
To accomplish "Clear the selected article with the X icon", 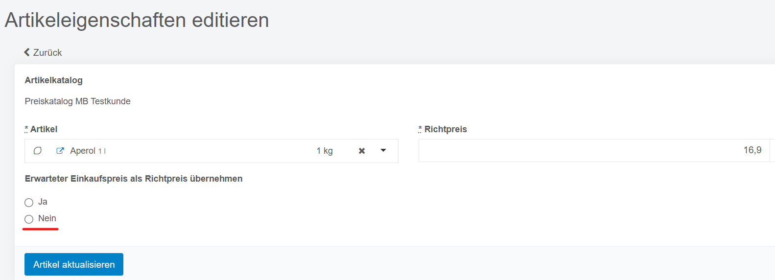I will tap(362, 151).
